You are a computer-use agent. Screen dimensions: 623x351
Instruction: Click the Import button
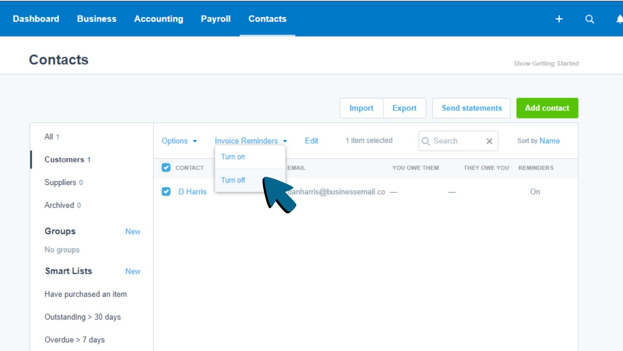361,108
